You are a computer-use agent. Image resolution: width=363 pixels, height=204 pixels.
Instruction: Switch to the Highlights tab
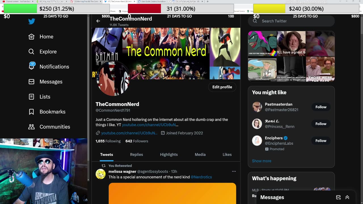point(169,154)
